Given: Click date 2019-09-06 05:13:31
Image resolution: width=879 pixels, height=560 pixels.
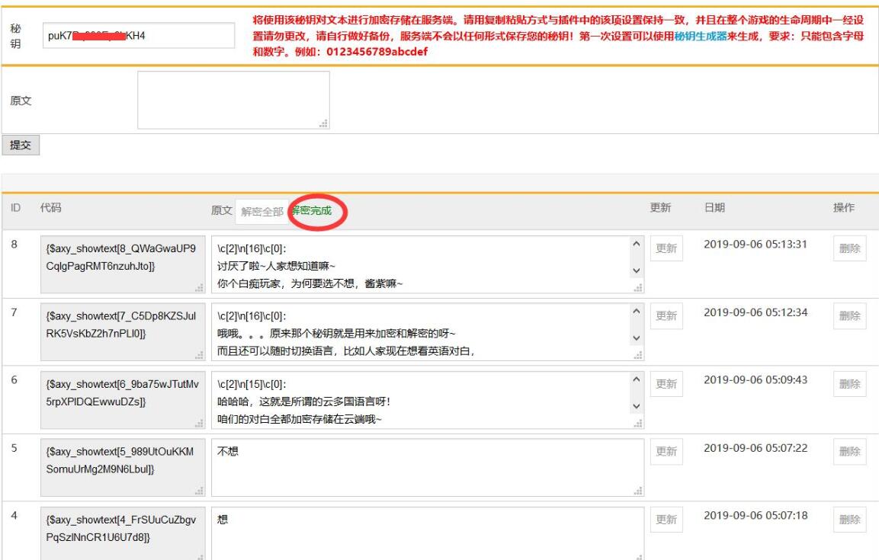Looking at the screenshot, I should coord(755,244).
